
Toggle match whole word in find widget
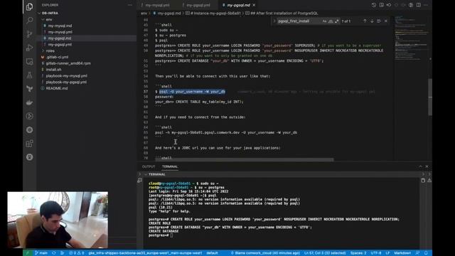click(331, 21)
